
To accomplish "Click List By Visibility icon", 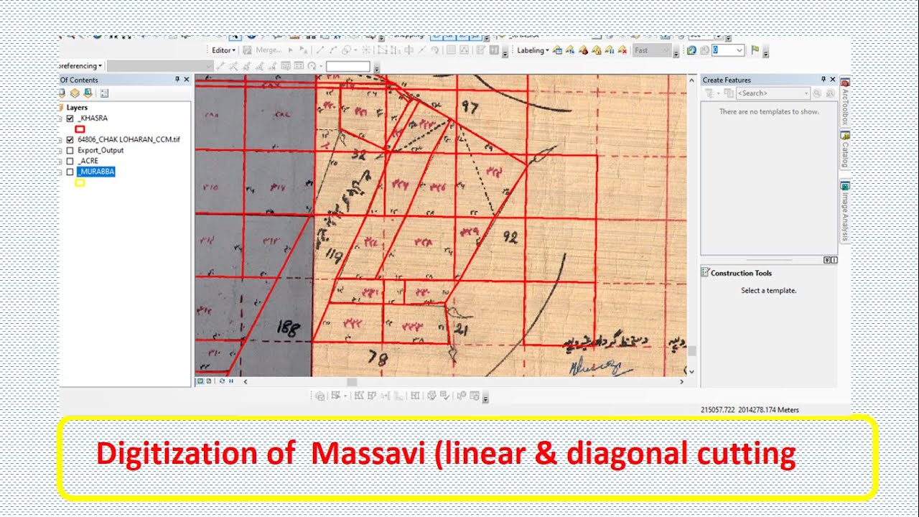I will [87, 93].
